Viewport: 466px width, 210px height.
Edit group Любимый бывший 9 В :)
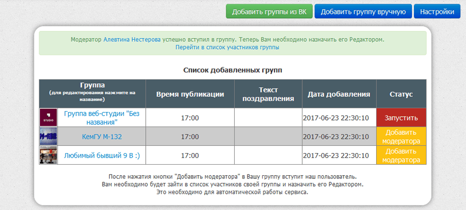click(102, 155)
